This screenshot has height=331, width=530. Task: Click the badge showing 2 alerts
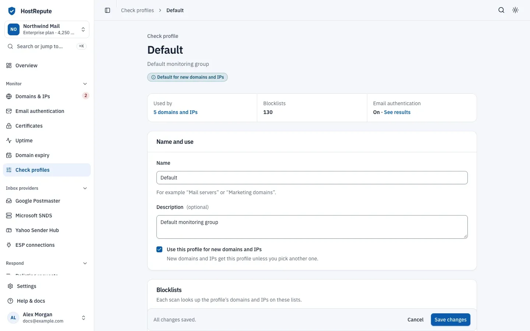click(x=86, y=96)
